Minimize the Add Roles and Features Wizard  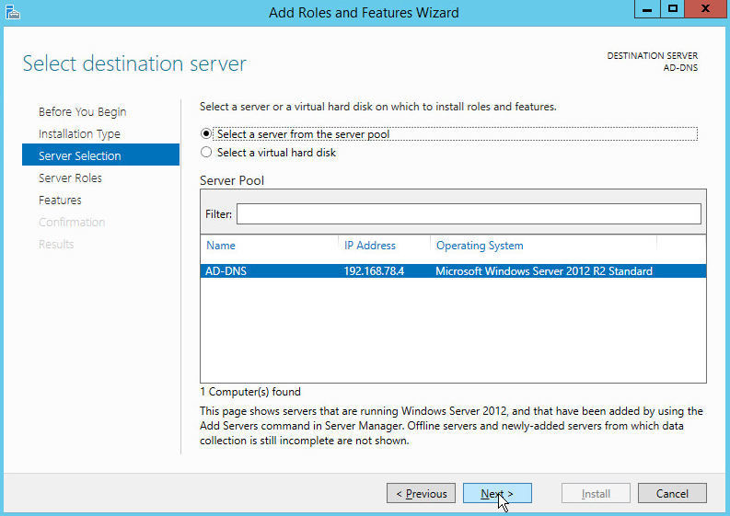pyautogui.click(x=647, y=9)
